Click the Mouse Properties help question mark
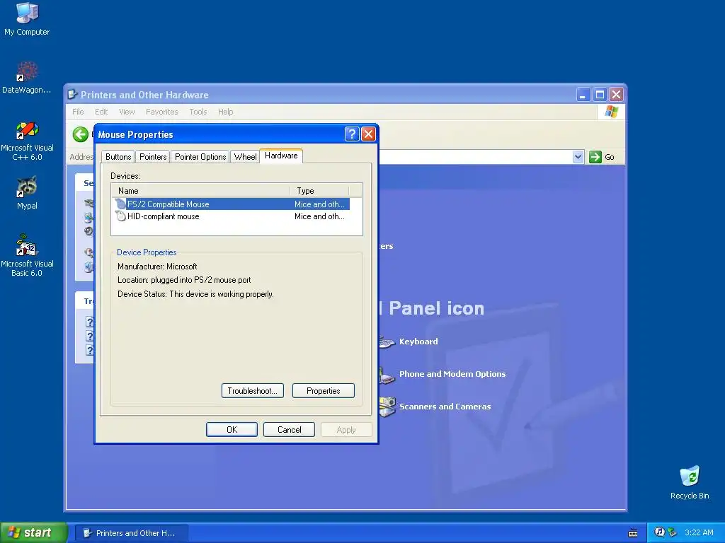Image resolution: width=725 pixels, height=543 pixels. click(352, 134)
